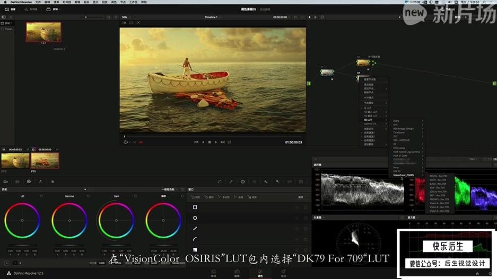
Task: Toggle the red audio mute icon
Action: point(141,142)
